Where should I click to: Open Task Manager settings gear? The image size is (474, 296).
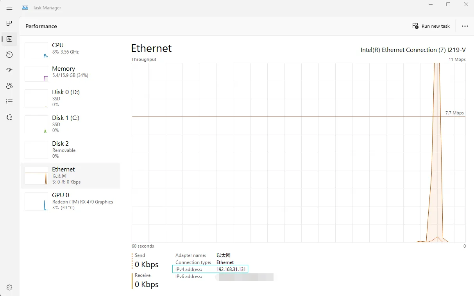[x=9, y=287]
